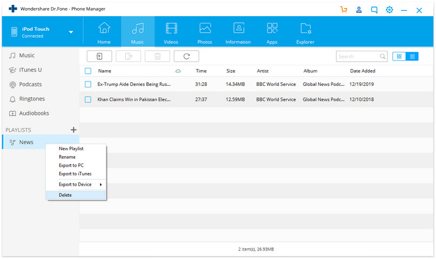Choose Delete from context menu
Screen dimensions: 436x259
pyautogui.click(x=76, y=195)
